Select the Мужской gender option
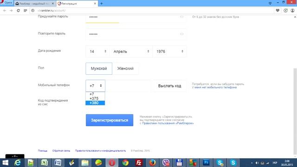 [x=99, y=69]
